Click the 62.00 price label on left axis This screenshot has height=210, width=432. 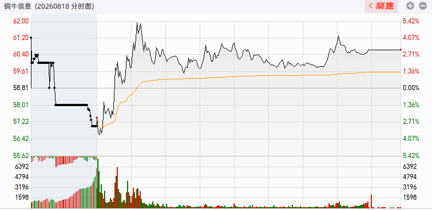pyautogui.click(x=21, y=21)
